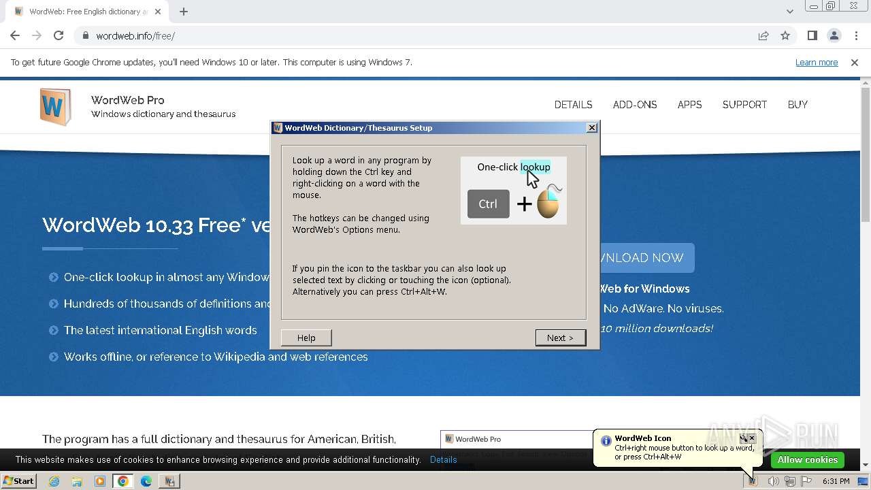Close the WordWeb browser tab
The width and height of the screenshot is (871, 490).
(159, 12)
